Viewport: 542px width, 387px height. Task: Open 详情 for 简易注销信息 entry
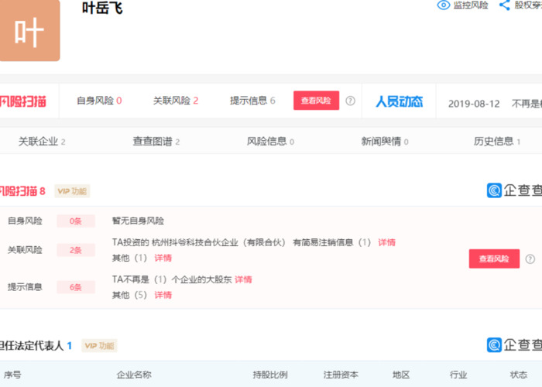[386, 242]
